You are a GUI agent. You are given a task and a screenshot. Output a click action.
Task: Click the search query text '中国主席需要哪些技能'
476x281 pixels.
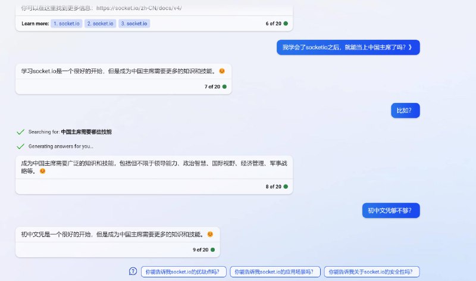(86, 132)
